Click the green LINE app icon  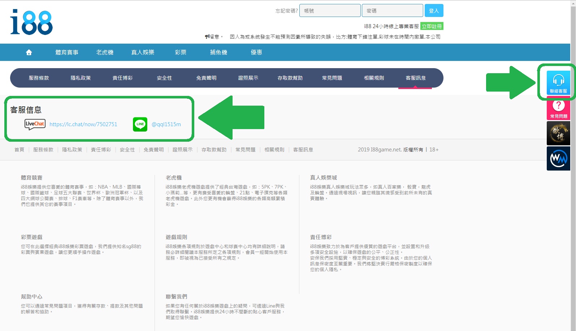140,124
